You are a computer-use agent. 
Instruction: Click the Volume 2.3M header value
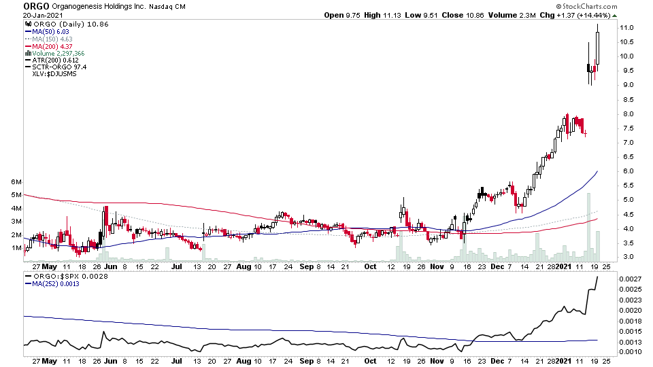coord(512,15)
